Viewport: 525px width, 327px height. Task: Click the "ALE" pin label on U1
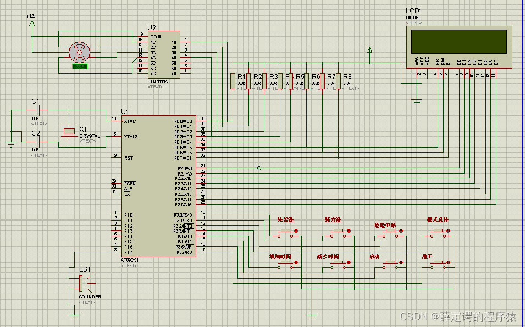(x=128, y=189)
